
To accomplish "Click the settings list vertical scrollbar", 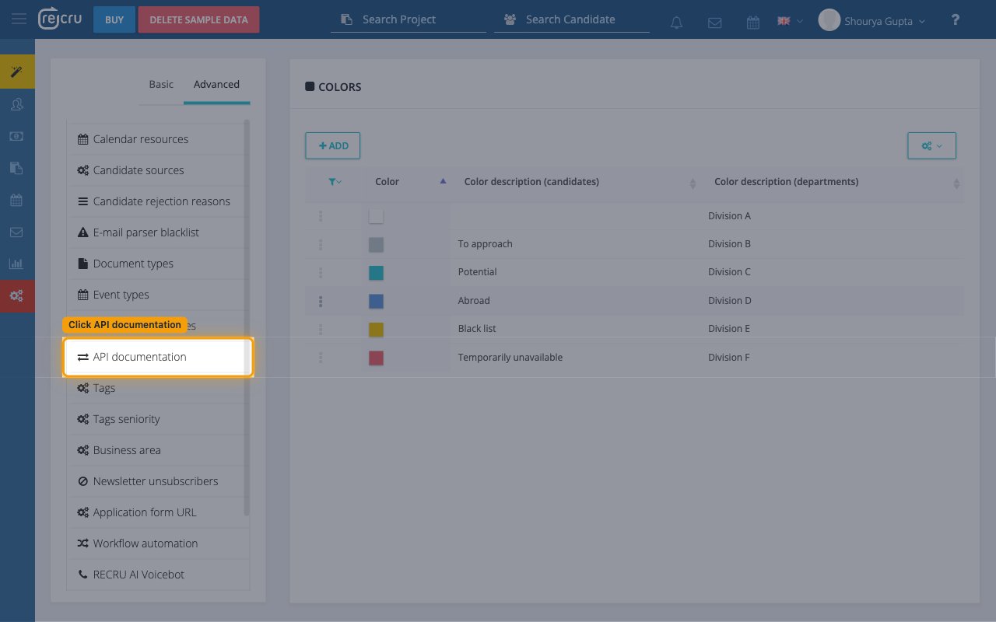I will coord(247,317).
